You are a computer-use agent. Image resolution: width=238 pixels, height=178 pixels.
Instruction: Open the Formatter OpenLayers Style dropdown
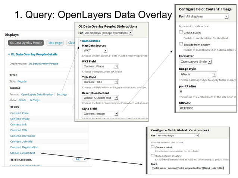tap(195, 61)
